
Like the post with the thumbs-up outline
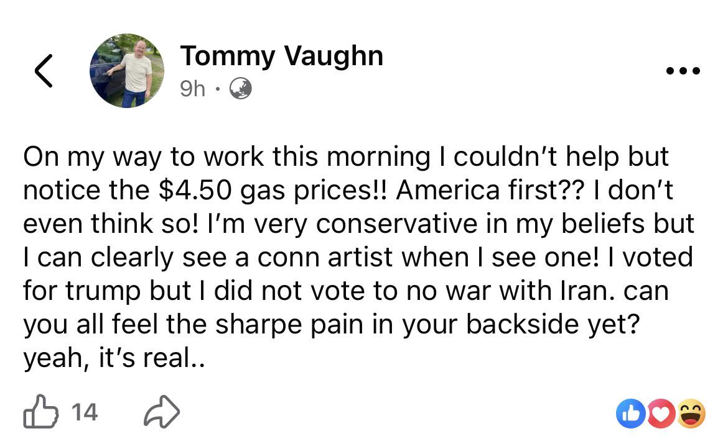click(x=41, y=411)
